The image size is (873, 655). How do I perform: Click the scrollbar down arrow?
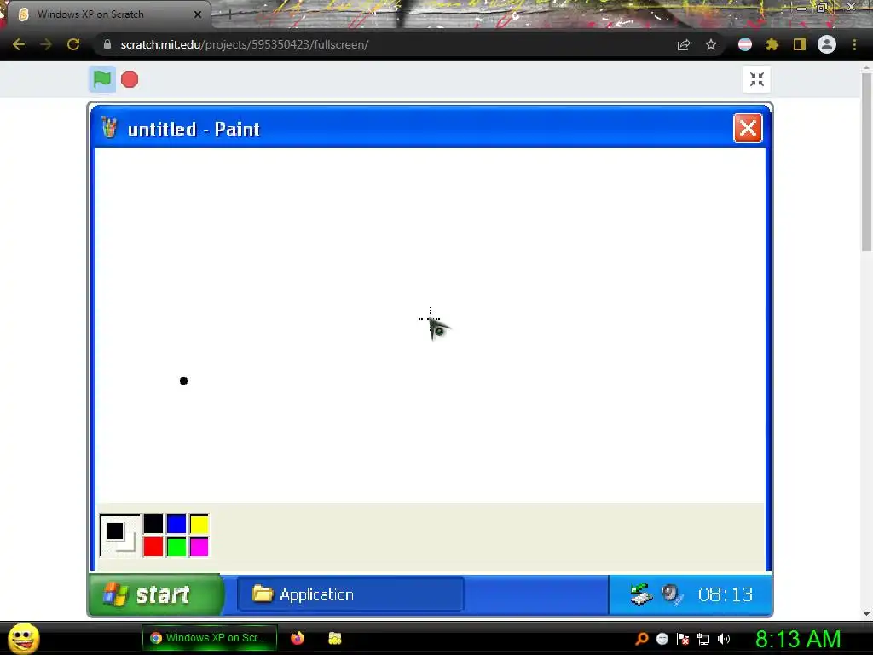(x=866, y=614)
